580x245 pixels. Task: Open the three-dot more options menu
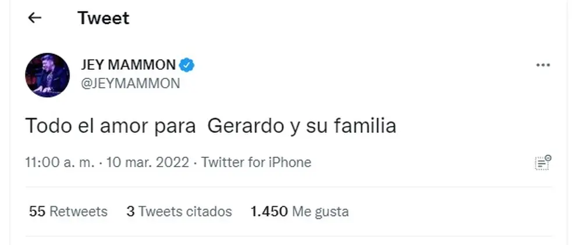tap(543, 65)
